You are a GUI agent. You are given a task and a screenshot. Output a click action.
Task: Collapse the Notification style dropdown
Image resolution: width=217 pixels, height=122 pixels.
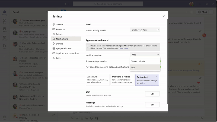(x=145, y=55)
